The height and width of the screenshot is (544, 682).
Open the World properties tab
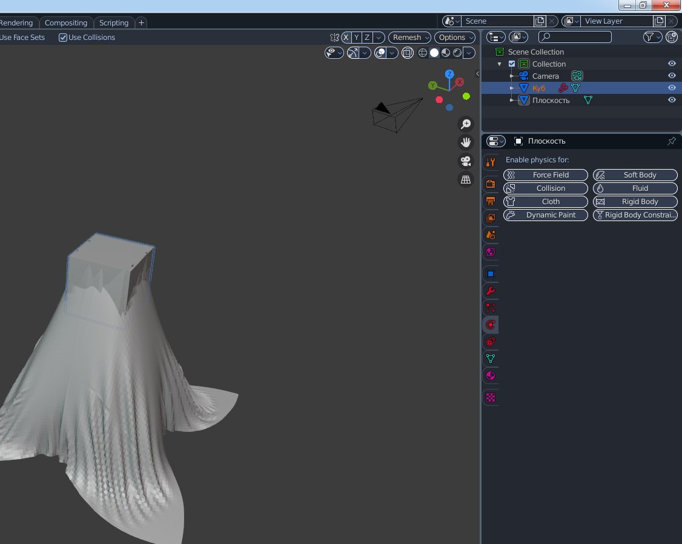coord(491,252)
